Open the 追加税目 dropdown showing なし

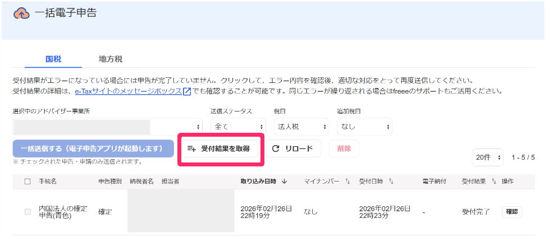click(x=364, y=127)
